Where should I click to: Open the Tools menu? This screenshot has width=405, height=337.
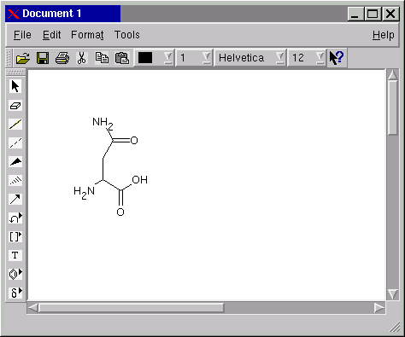coord(127,35)
